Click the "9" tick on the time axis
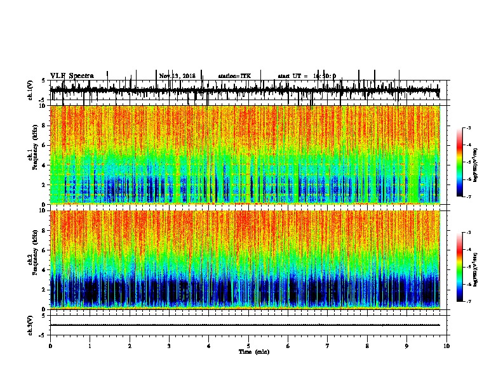The width and height of the screenshot is (503, 388). point(406,346)
